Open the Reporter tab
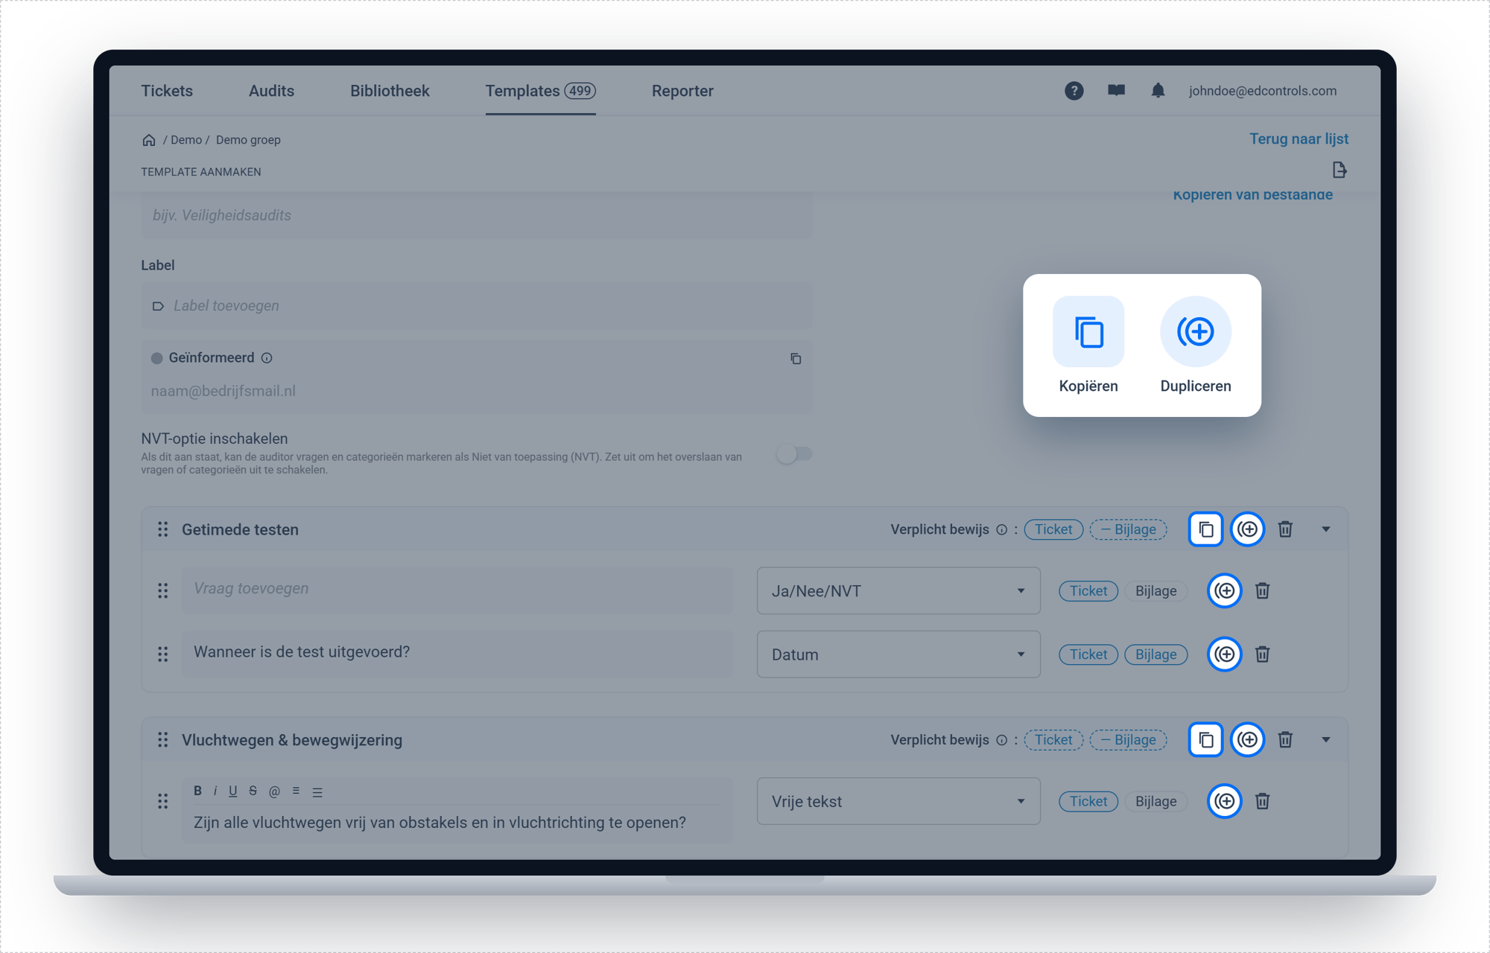This screenshot has height=953, width=1490. pyautogui.click(x=682, y=91)
